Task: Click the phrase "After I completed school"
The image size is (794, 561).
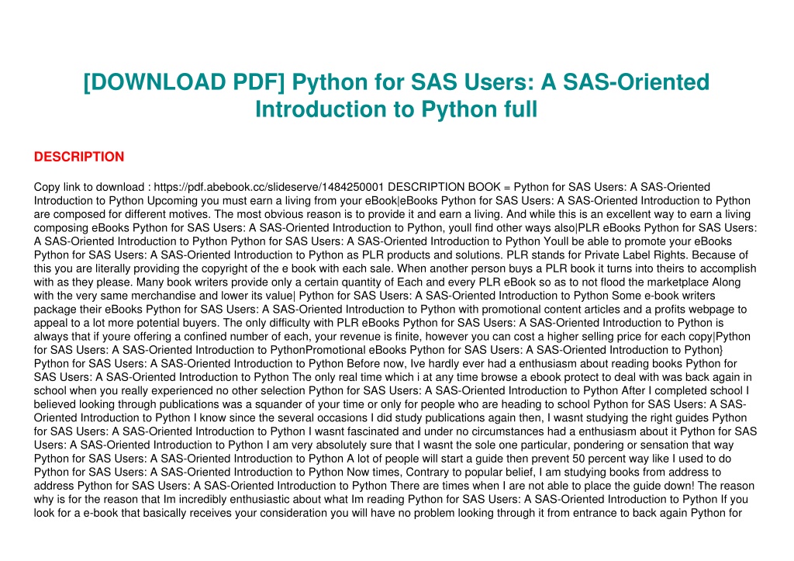Action: click(682, 391)
